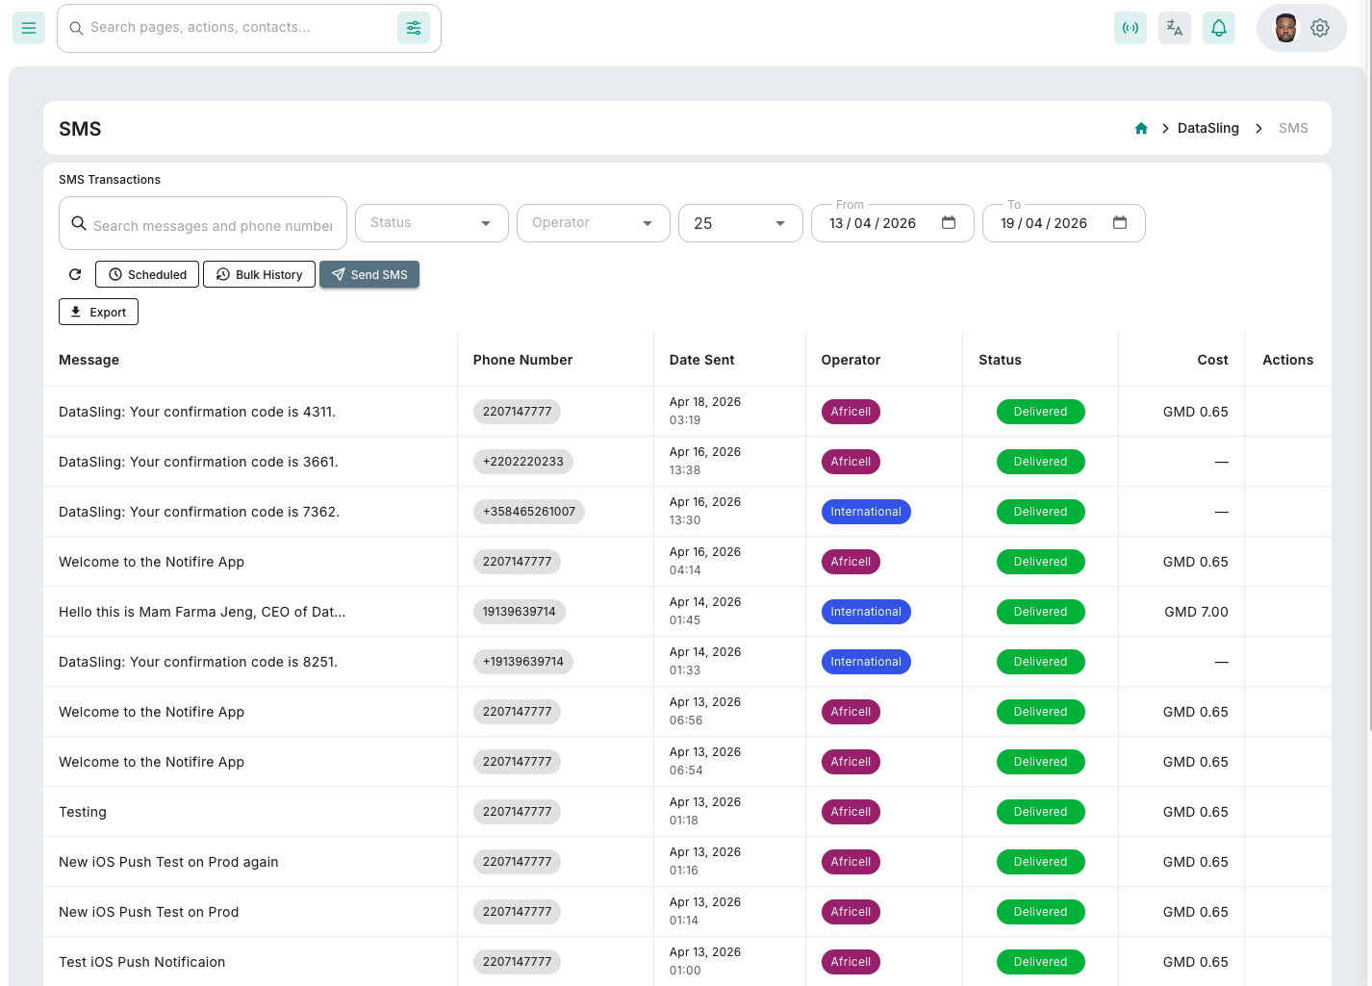Open the 25 rows-per-page dropdown
Viewport: 1372px width, 986px height.
741,223
